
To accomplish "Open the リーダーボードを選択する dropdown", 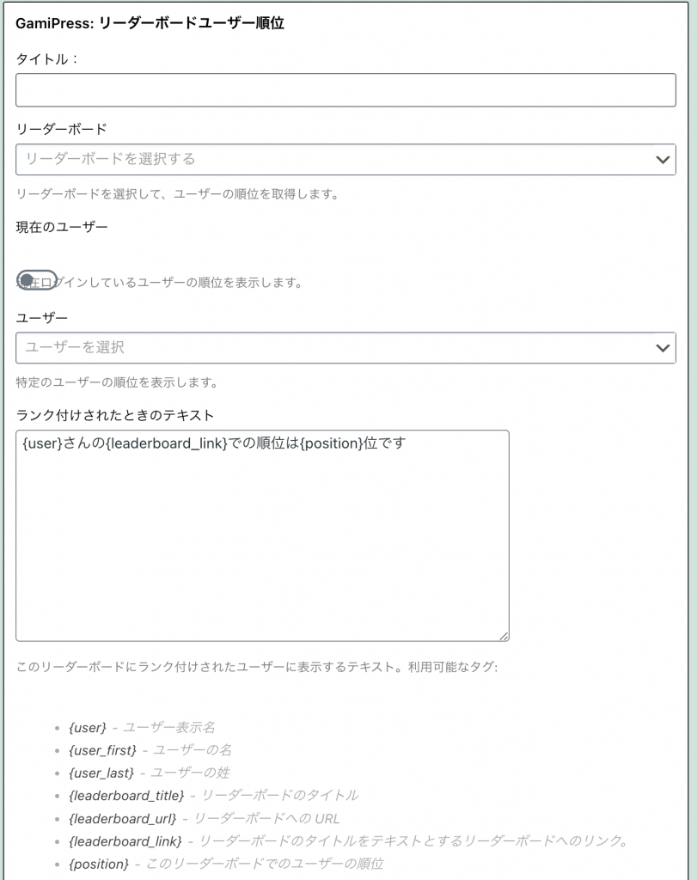I will pyautogui.click(x=345, y=159).
